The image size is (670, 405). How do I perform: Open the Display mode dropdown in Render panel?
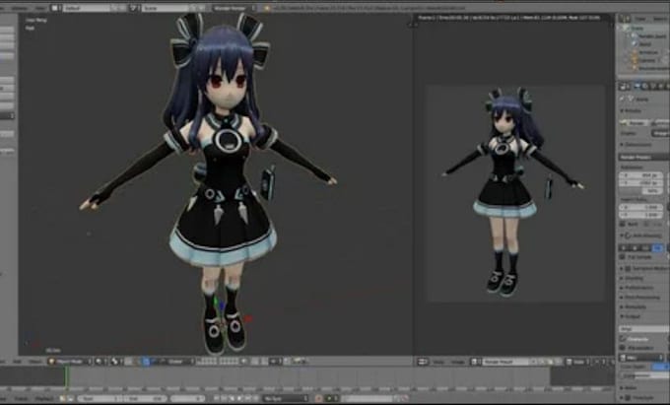(x=660, y=134)
